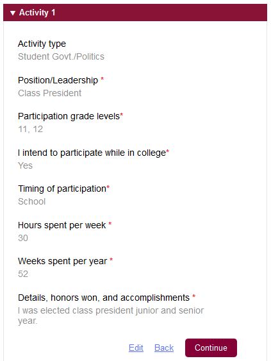This screenshot has width=271, height=361.
Task: Collapse the Activity 1 section triangle
Action: point(13,13)
